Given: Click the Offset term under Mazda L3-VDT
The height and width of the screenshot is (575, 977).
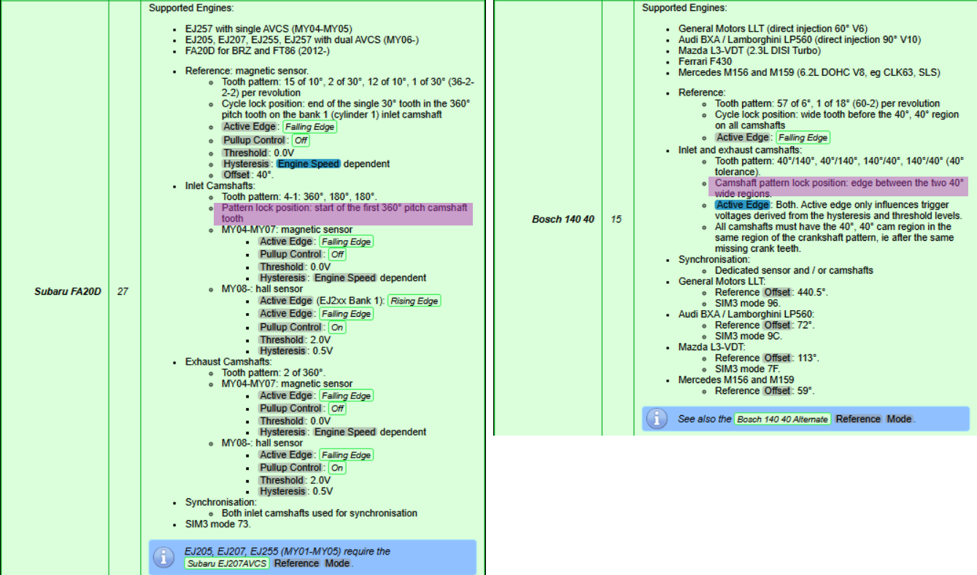Looking at the screenshot, I should (x=777, y=358).
